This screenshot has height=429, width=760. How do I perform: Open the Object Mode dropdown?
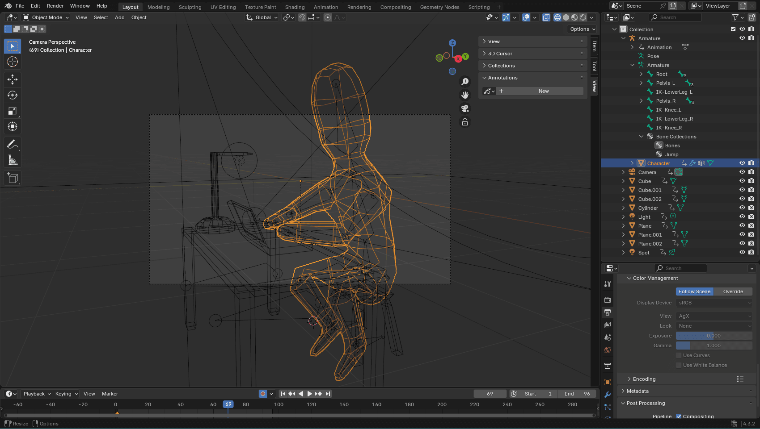46,17
